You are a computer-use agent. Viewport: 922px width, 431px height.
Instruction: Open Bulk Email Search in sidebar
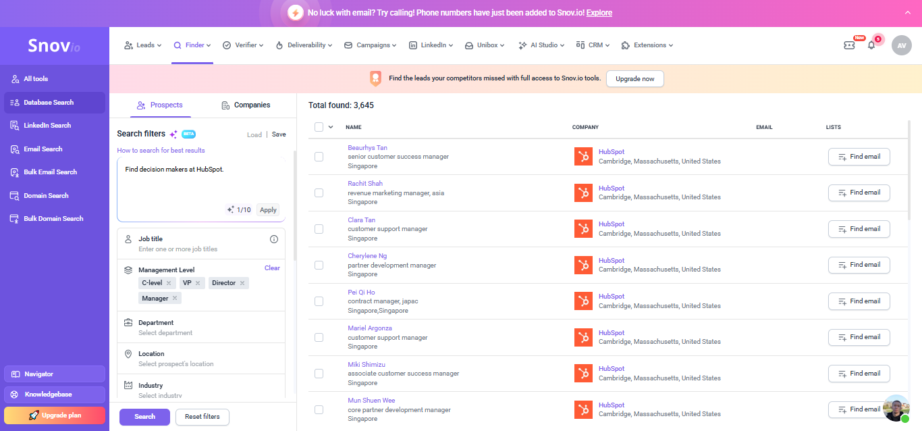pyautogui.click(x=55, y=172)
